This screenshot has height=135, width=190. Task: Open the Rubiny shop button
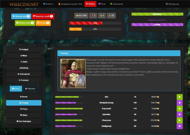90,4
